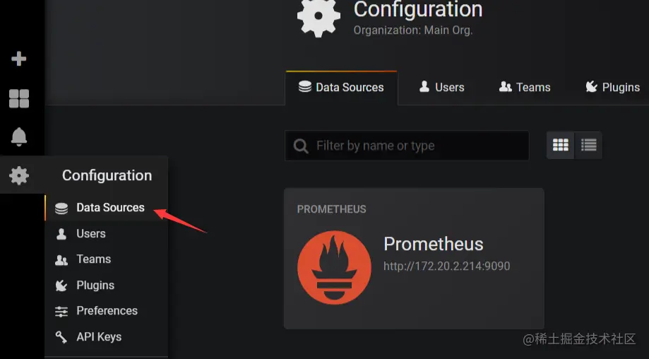Click the plus Create icon in sidebar
The width and height of the screenshot is (649, 359).
click(19, 59)
